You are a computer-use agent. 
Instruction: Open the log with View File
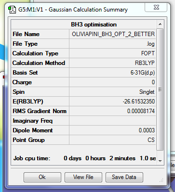(x=83, y=177)
